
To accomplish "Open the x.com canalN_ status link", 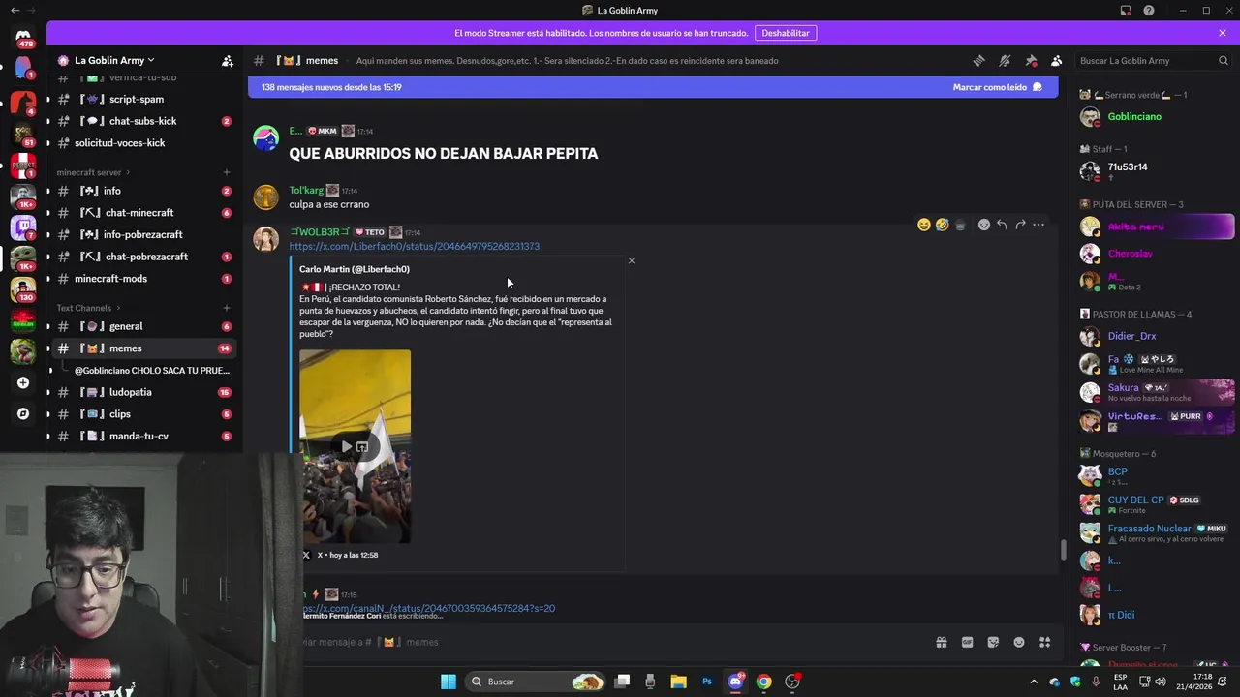I will click(x=428, y=608).
